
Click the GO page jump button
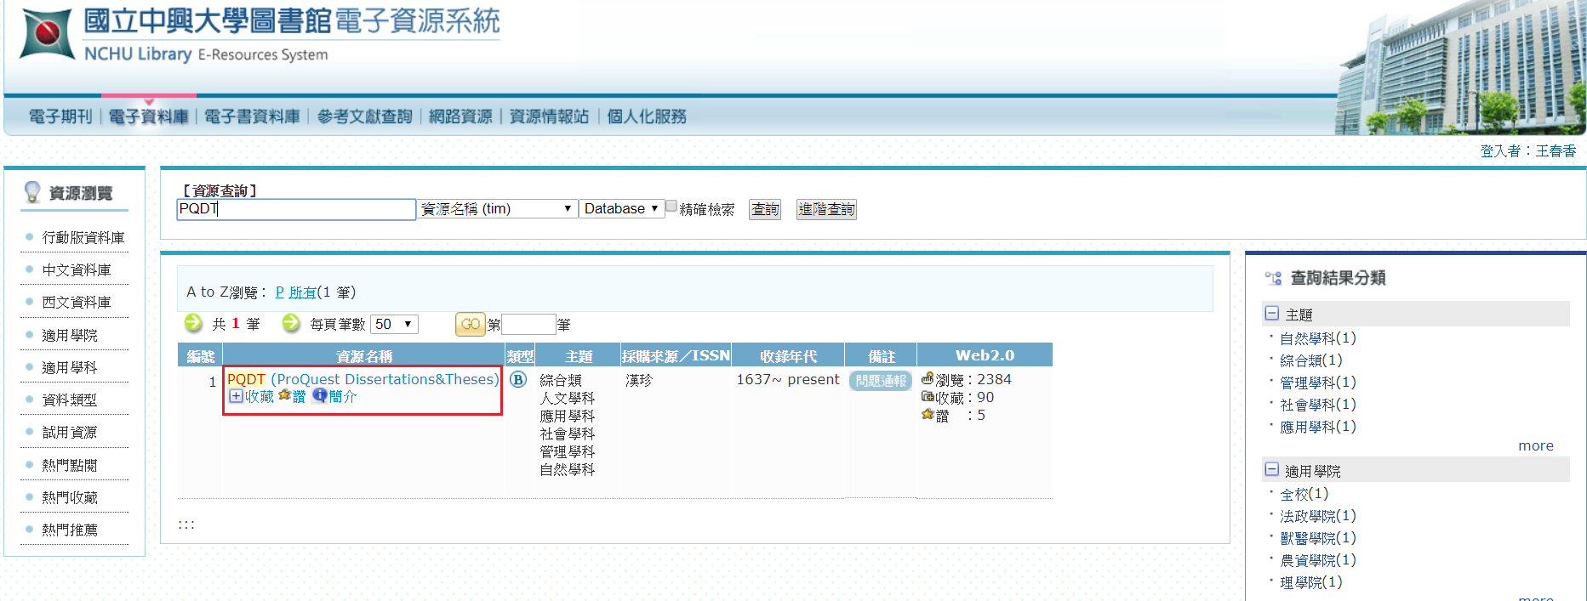(x=471, y=324)
